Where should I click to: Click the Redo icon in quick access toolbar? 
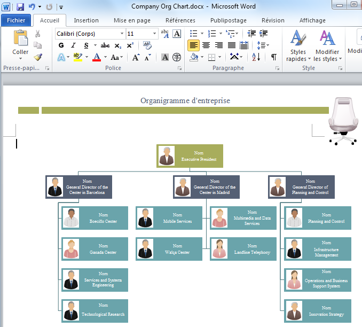point(49,7)
